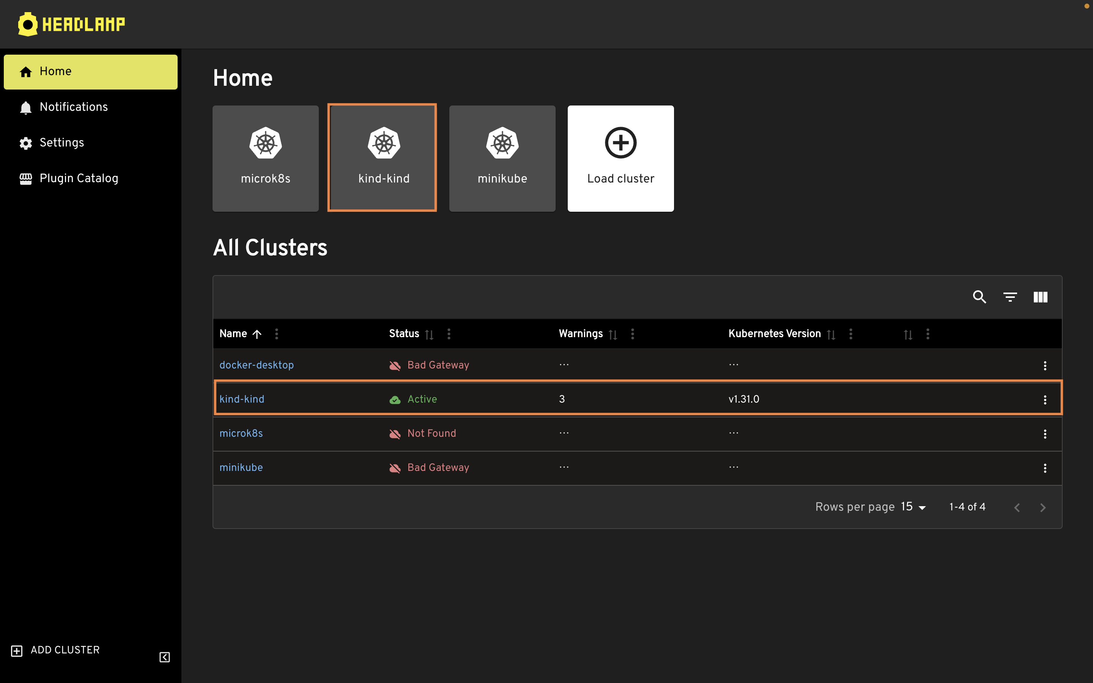Expand the Rows per page dropdown
This screenshot has width=1093, height=683.
(913, 507)
